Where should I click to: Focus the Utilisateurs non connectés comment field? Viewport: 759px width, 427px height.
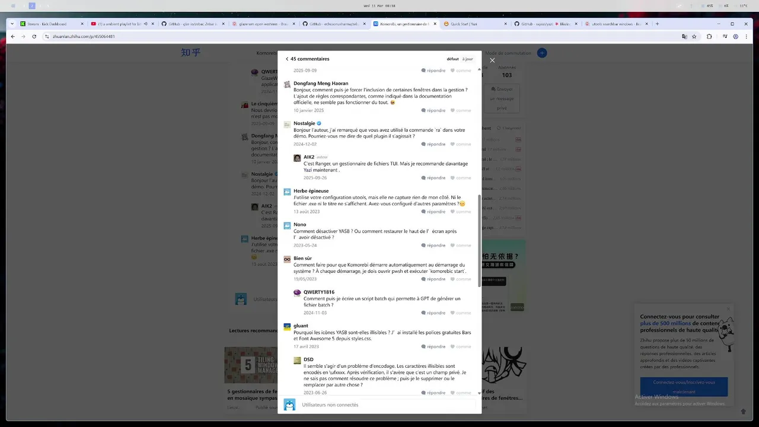click(387, 405)
